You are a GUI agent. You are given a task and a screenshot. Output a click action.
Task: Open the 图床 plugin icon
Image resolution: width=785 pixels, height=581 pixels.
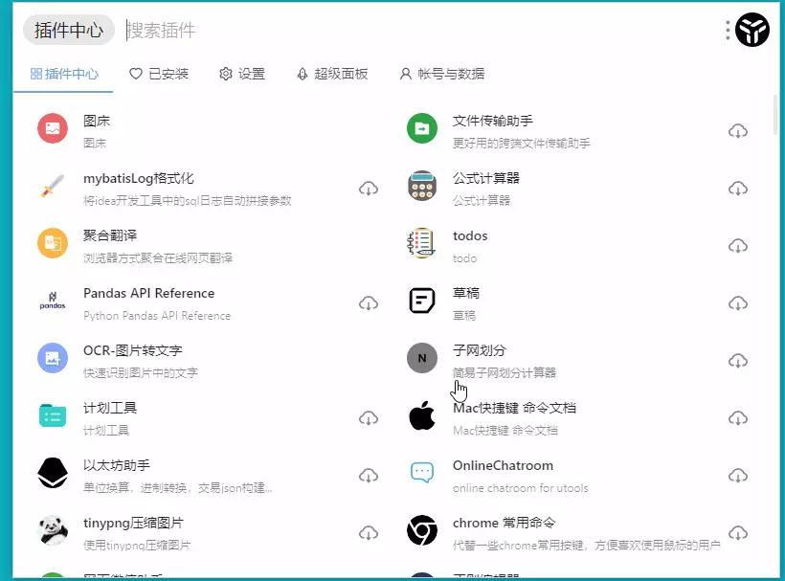click(52, 129)
